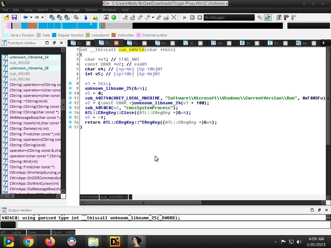
Task: Click the highlighter with lock icon
Action: [x=95, y=17]
